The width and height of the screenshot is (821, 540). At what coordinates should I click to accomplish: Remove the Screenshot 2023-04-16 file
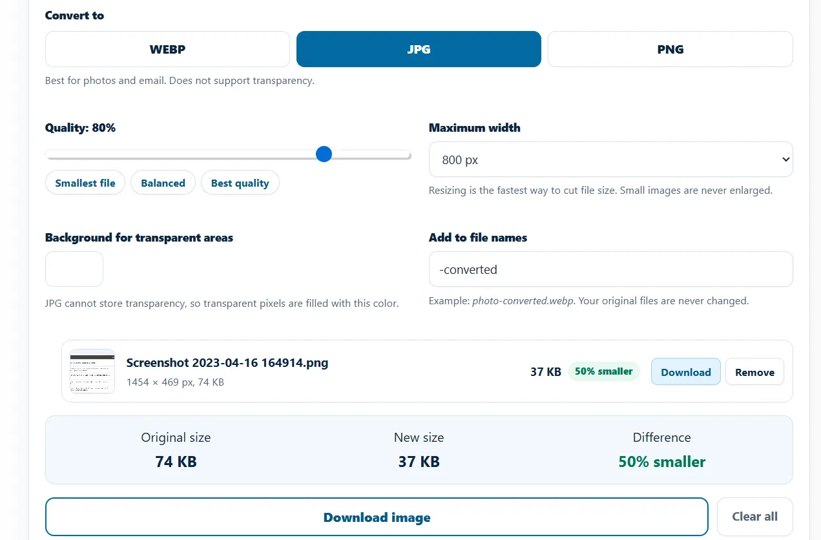[x=754, y=372]
